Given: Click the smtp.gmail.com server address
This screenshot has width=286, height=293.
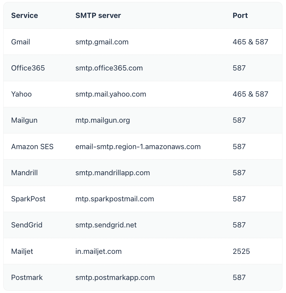Looking at the screenshot, I should pyautogui.click(x=102, y=42).
